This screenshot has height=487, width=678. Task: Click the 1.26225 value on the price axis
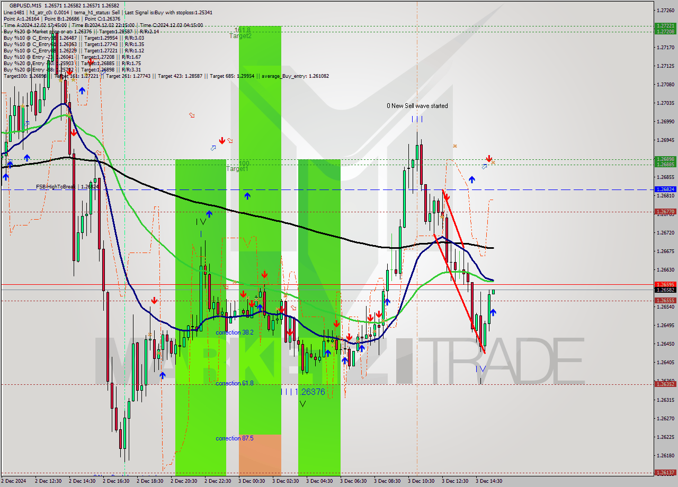pyautogui.click(x=665, y=437)
